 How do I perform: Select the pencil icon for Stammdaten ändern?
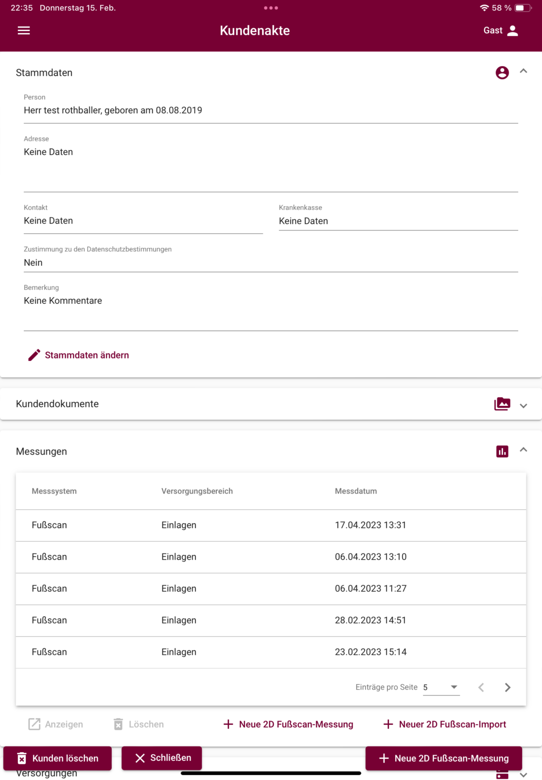tap(34, 355)
